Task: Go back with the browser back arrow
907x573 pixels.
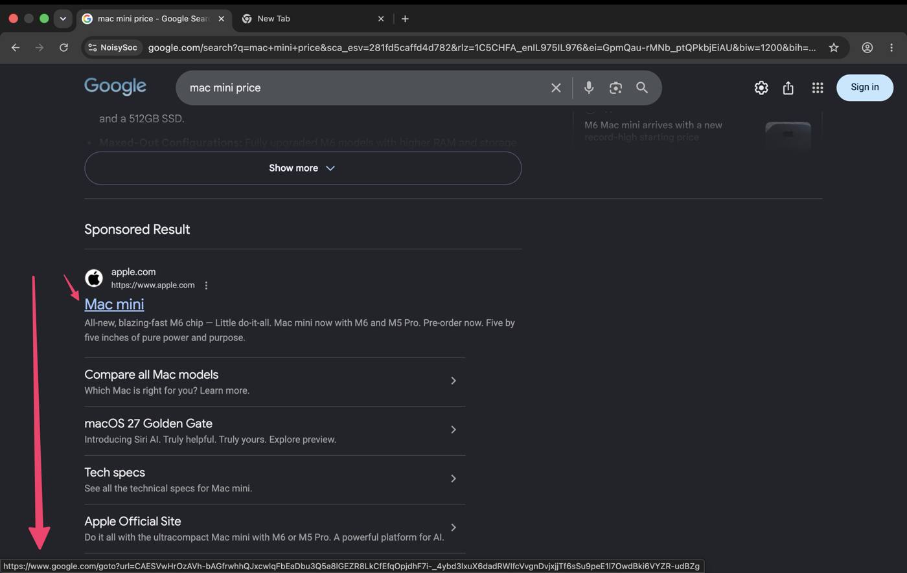Action: (x=16, y=47)
